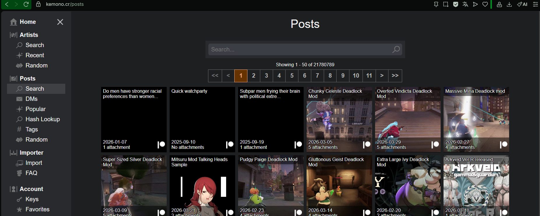This screenshot has width=540, height=216.
Task: Open the shield privacy protection icon
Action: click(455, 4)
